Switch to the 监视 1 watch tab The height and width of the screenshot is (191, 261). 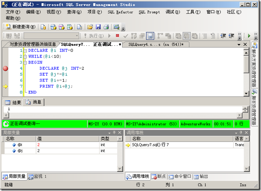pos(37,176)
